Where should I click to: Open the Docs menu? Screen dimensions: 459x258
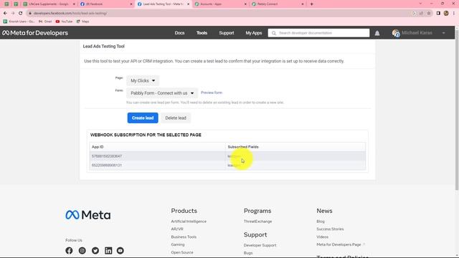pos(179,33)
